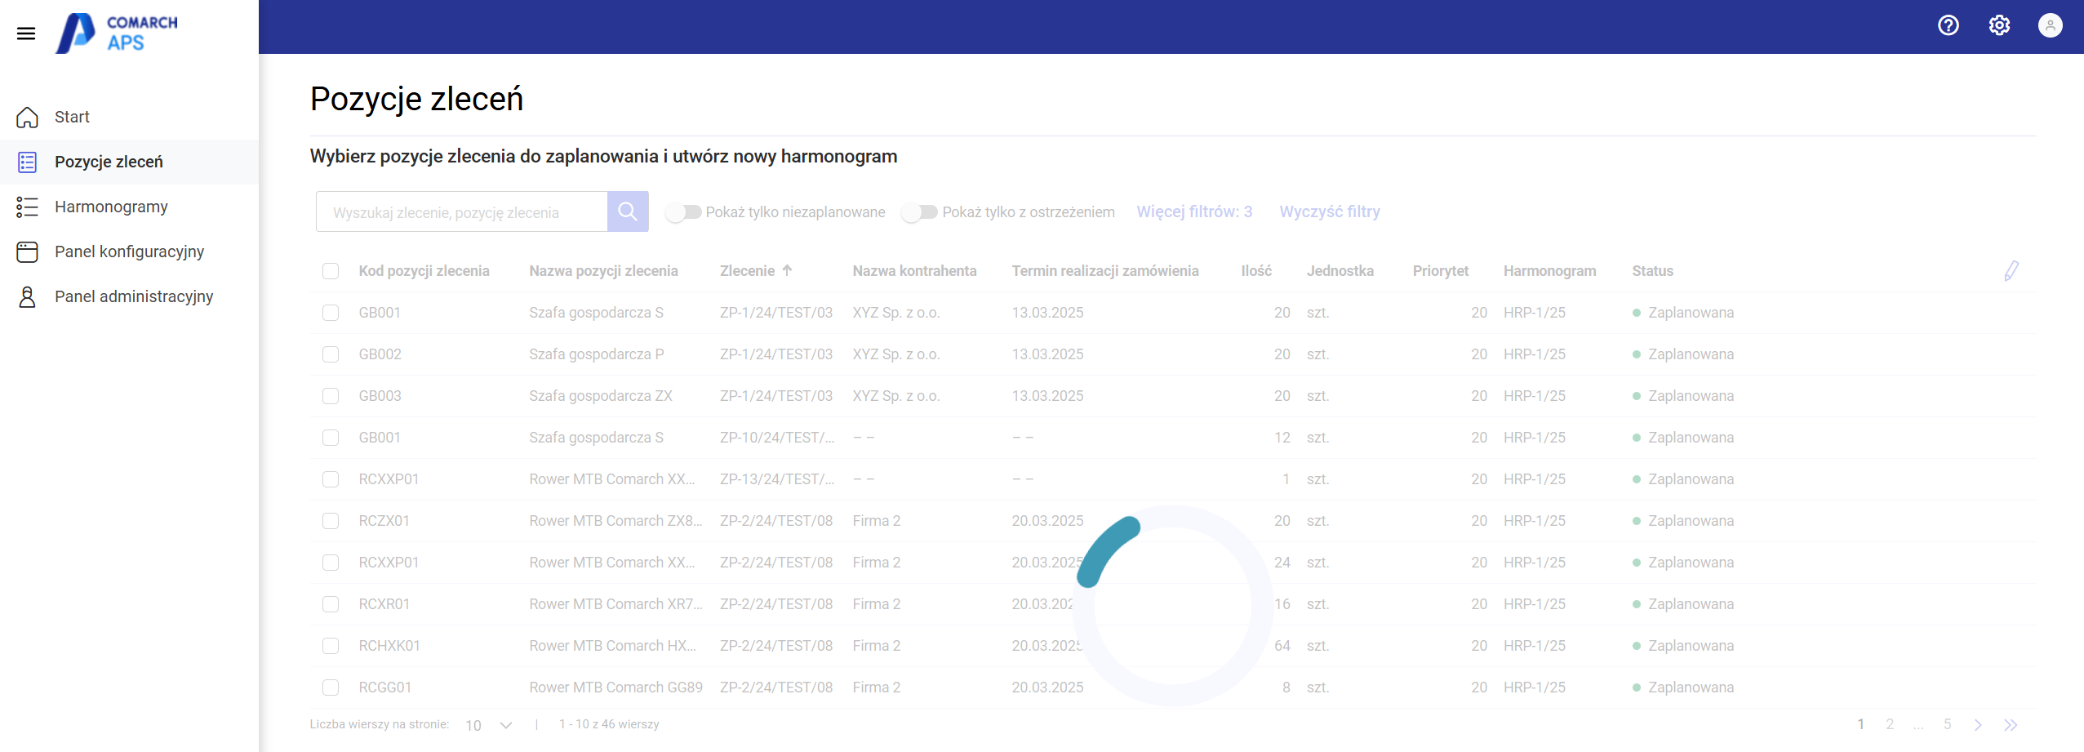Click the sort arrow beside Zlecenie
The image size is (2084, 752).
(x=787, y=270)
